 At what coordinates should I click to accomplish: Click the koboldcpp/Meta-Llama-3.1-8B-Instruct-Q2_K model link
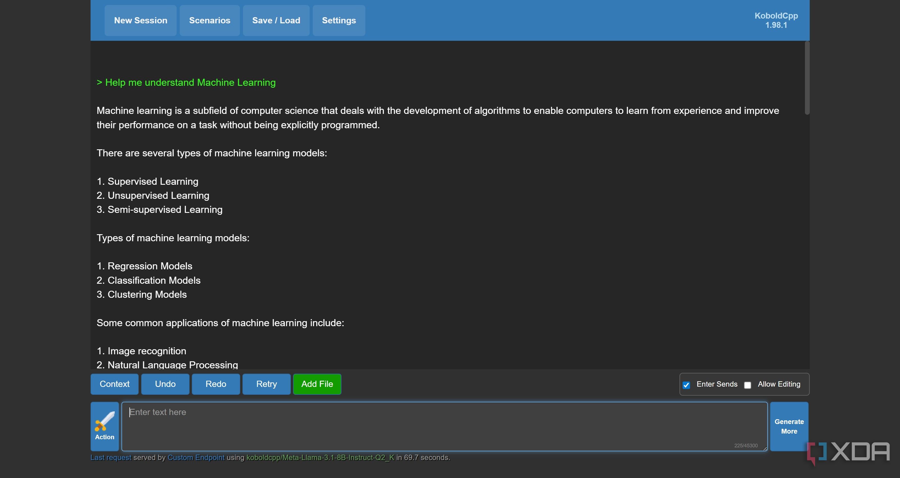coord(320,458)
